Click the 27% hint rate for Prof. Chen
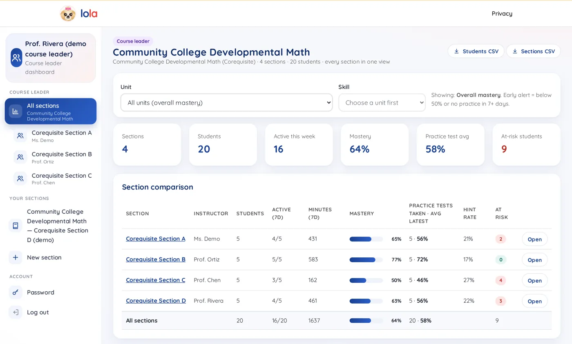 pos(469,280)
